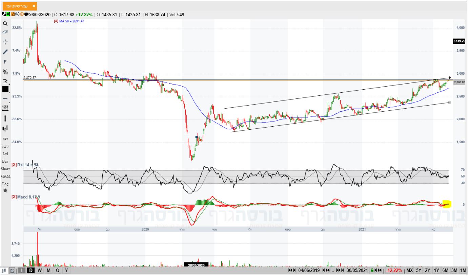Click the 3739.25 black price marker
The height and width of the screenshot is (276, 469).
click(460, 41)
